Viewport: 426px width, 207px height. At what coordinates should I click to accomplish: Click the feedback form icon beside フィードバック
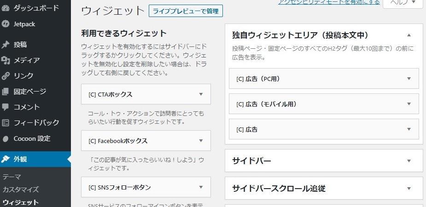(6, 123)
